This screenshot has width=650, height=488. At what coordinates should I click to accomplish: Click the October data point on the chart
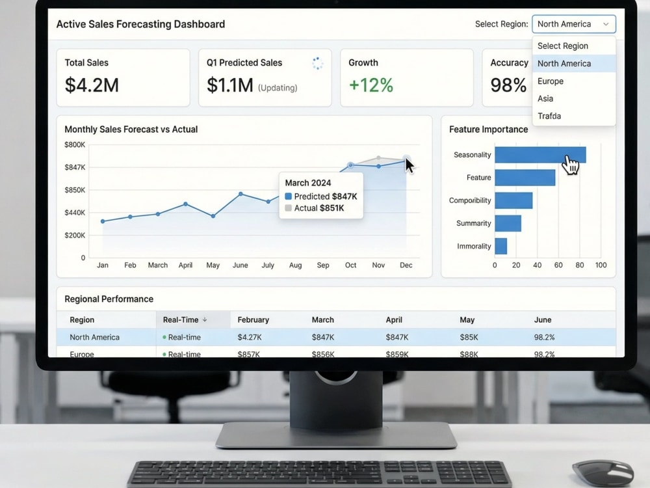pyautogui.click(x=351, y=165)
